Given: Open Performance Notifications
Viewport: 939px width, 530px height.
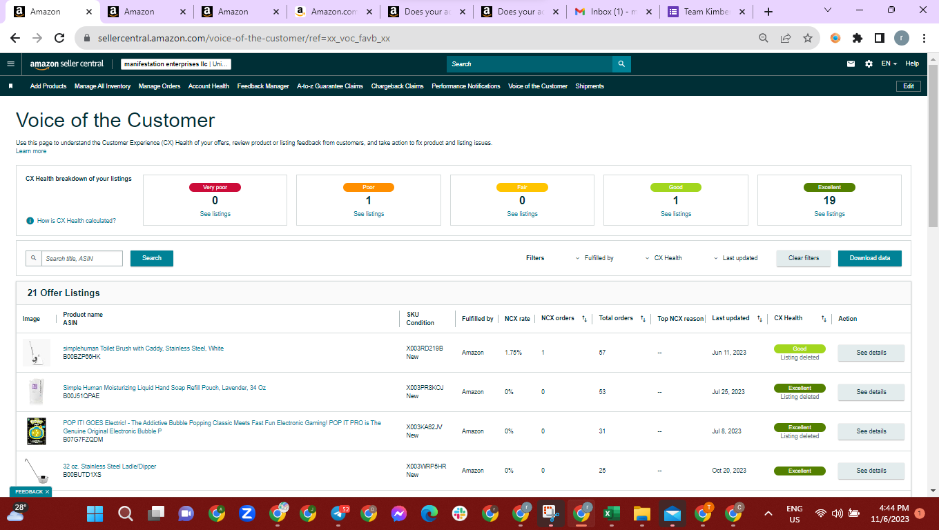Looking at the screenshot, I should click(x=466, y=86).
